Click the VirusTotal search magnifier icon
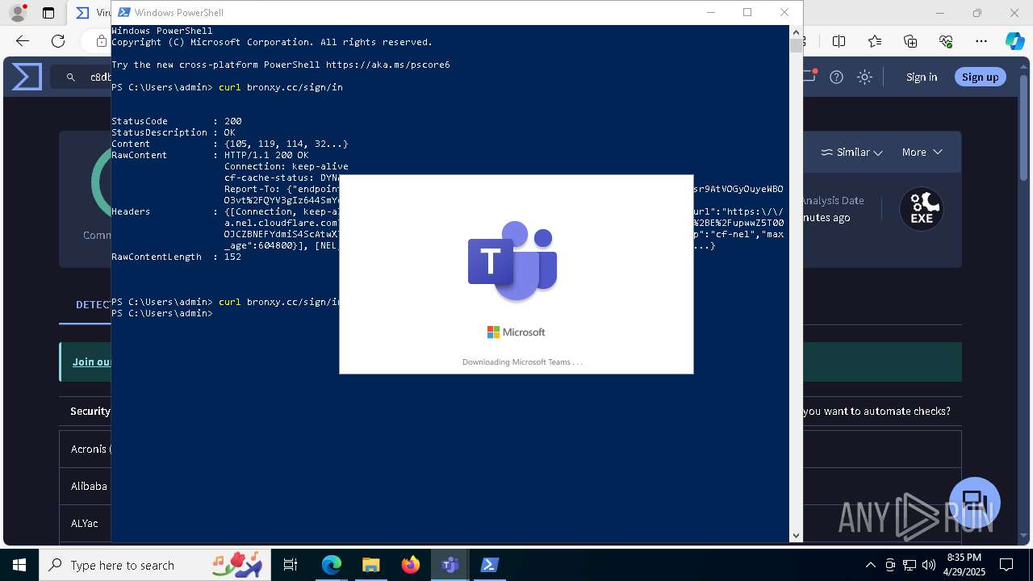The image size is (1033, 581). [71, 77]
